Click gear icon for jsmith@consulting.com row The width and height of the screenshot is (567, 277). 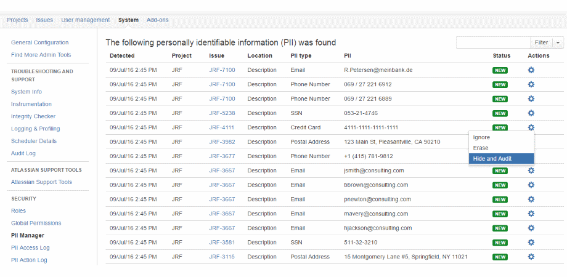pos(531,171)
